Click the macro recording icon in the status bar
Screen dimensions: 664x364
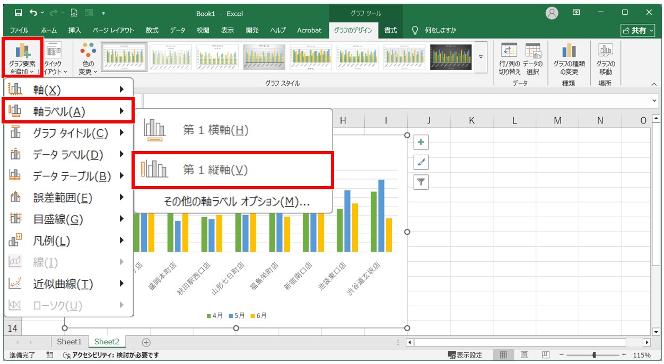49,355
